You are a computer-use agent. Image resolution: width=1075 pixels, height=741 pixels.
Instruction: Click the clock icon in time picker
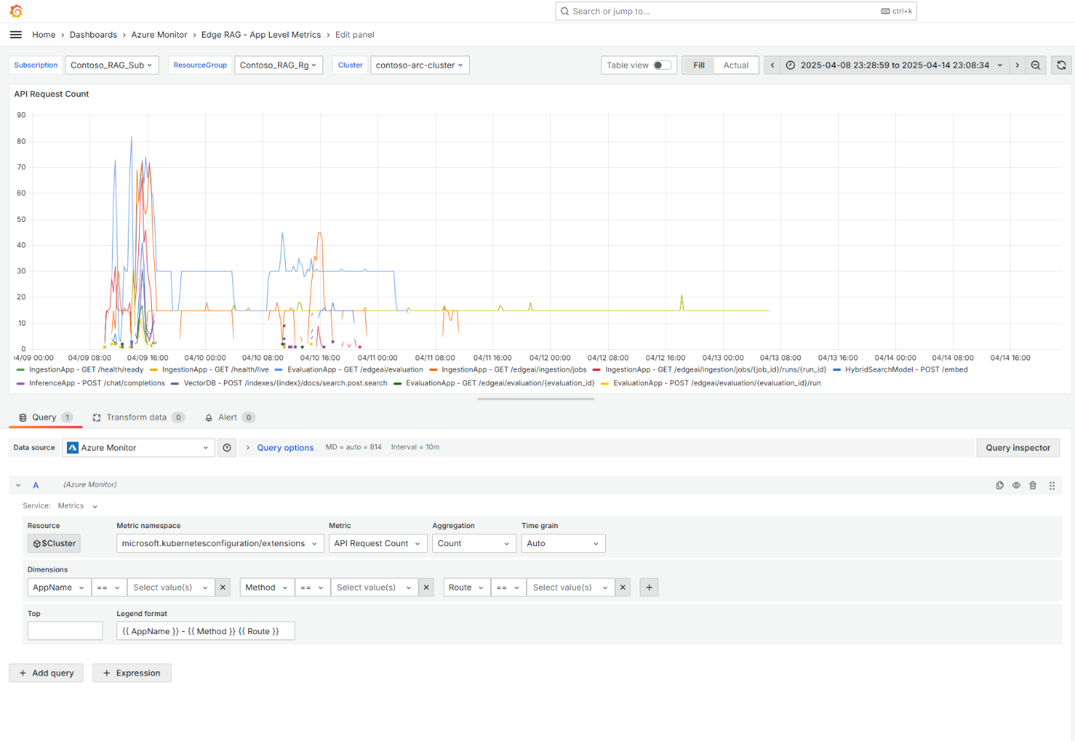point(791,65)
